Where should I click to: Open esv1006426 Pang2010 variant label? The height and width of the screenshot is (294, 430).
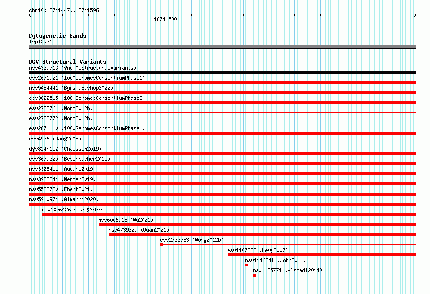pyautogui.click(x=72, y=210)
